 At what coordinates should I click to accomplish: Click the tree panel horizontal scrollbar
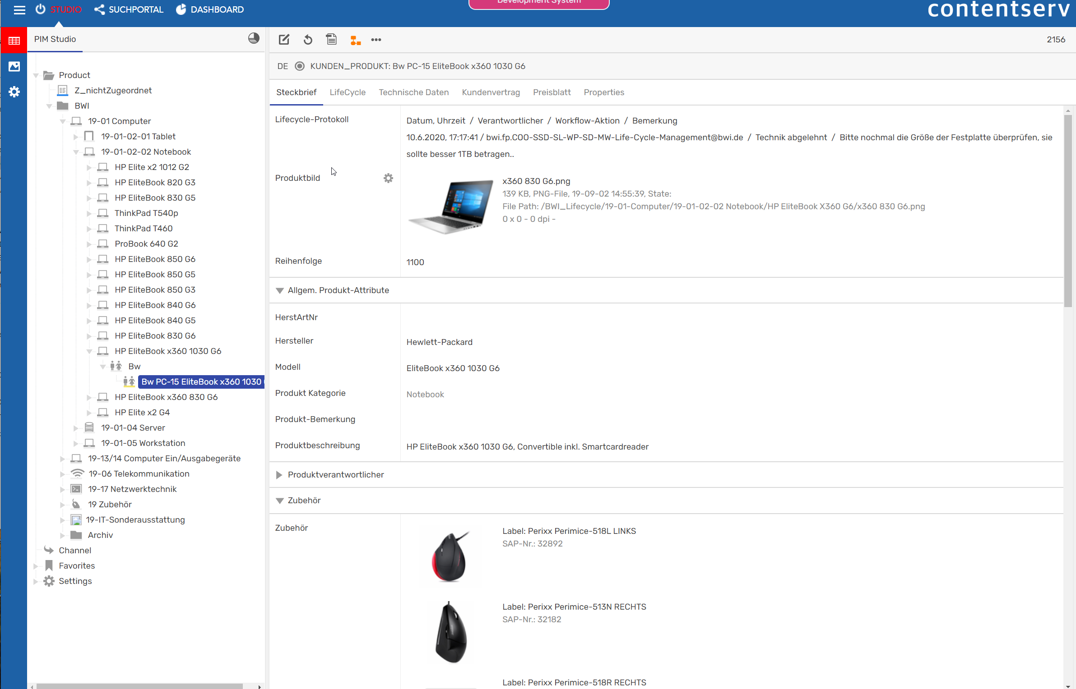139,686
